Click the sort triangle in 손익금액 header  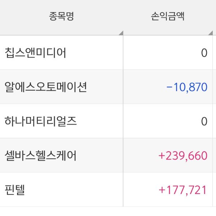(210, 33)
